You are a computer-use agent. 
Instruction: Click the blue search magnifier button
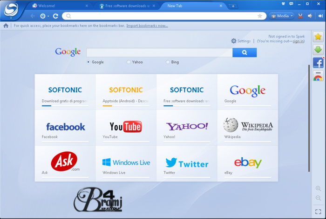[244, 52]
